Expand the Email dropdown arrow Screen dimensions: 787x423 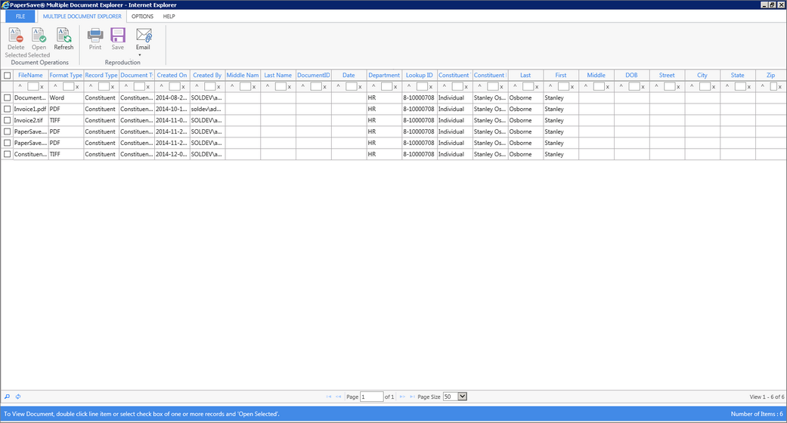140,54
